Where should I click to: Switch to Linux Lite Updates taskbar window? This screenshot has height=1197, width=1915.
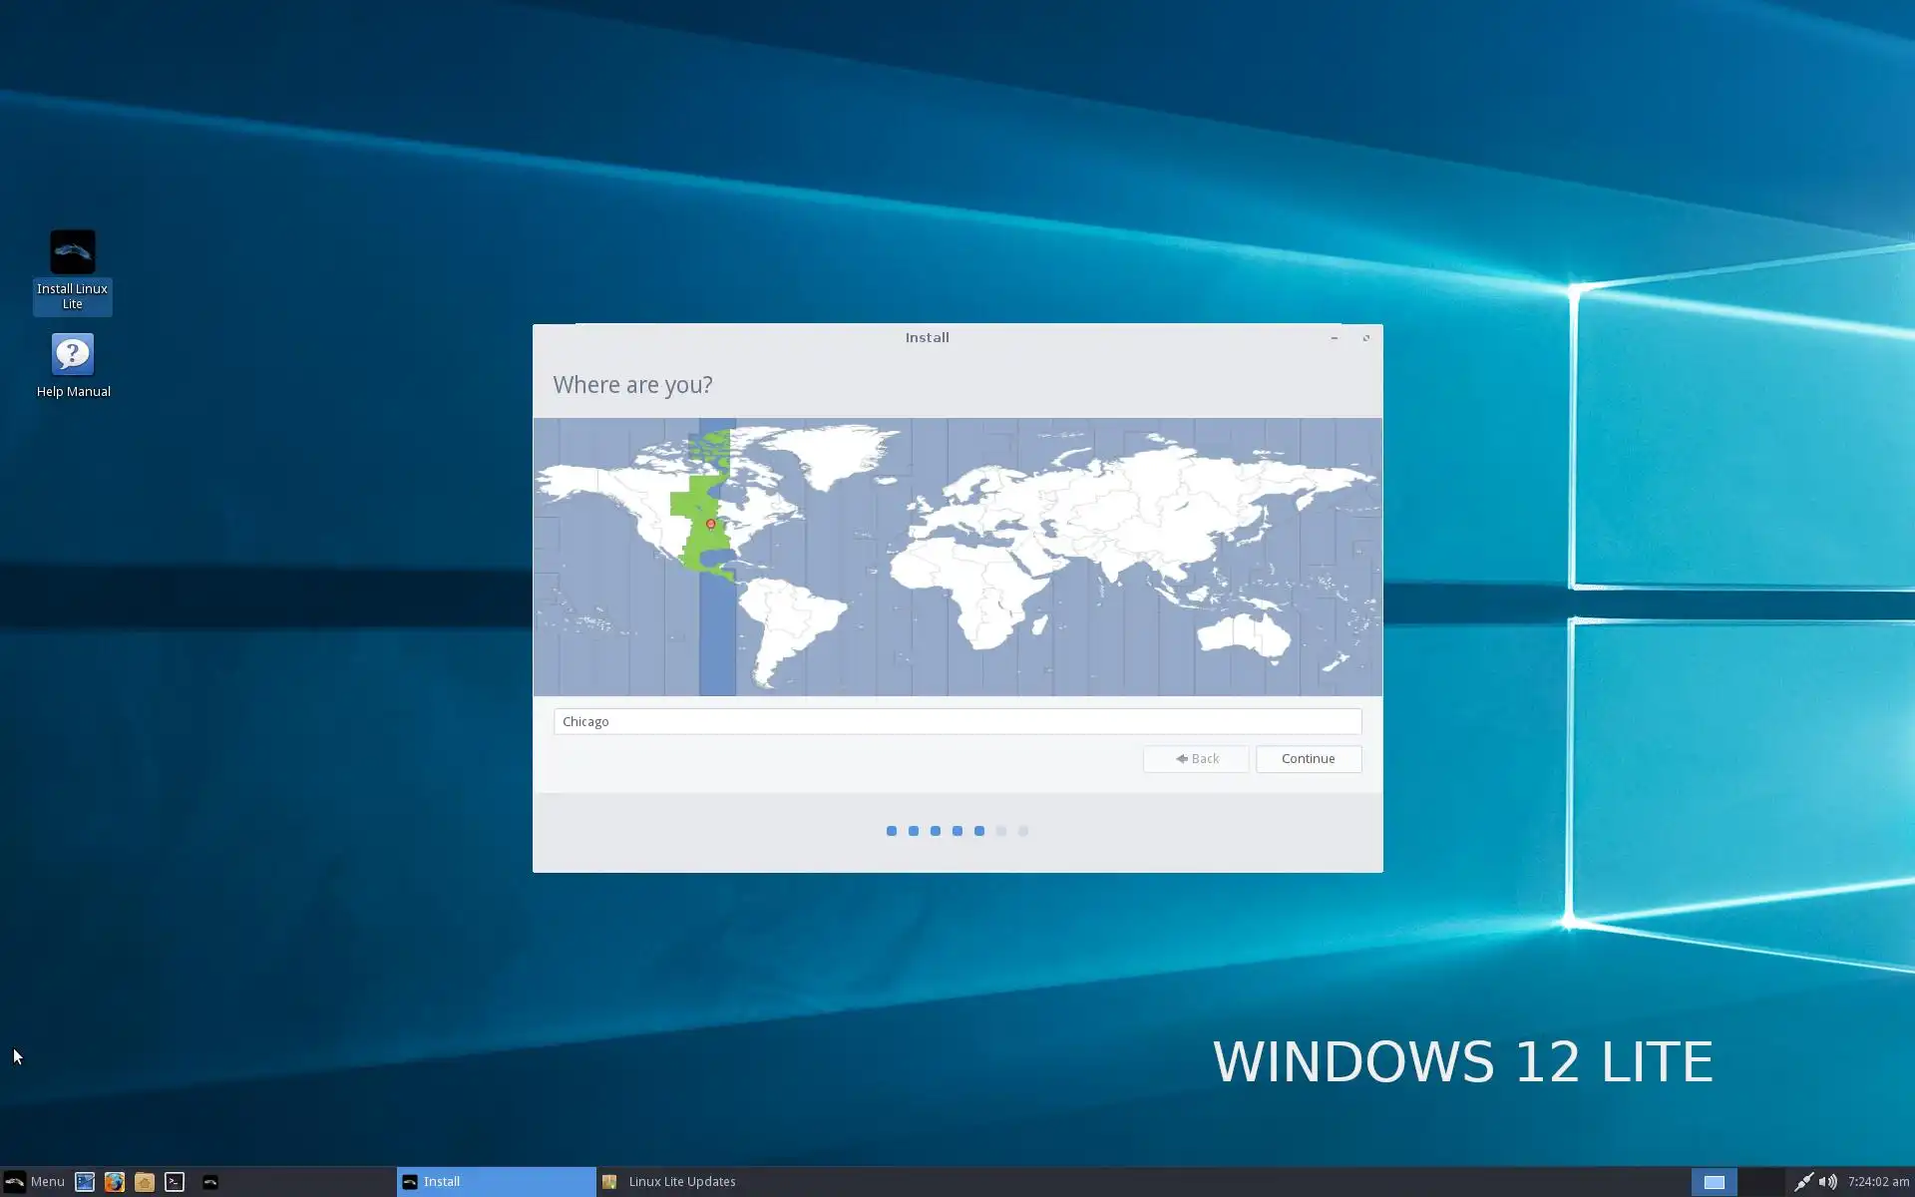point(681,1182)
